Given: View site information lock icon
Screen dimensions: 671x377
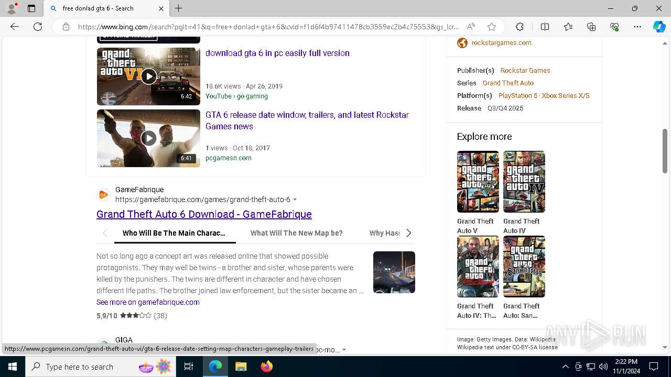Looking at the screenshot, I should pos(66,27).
